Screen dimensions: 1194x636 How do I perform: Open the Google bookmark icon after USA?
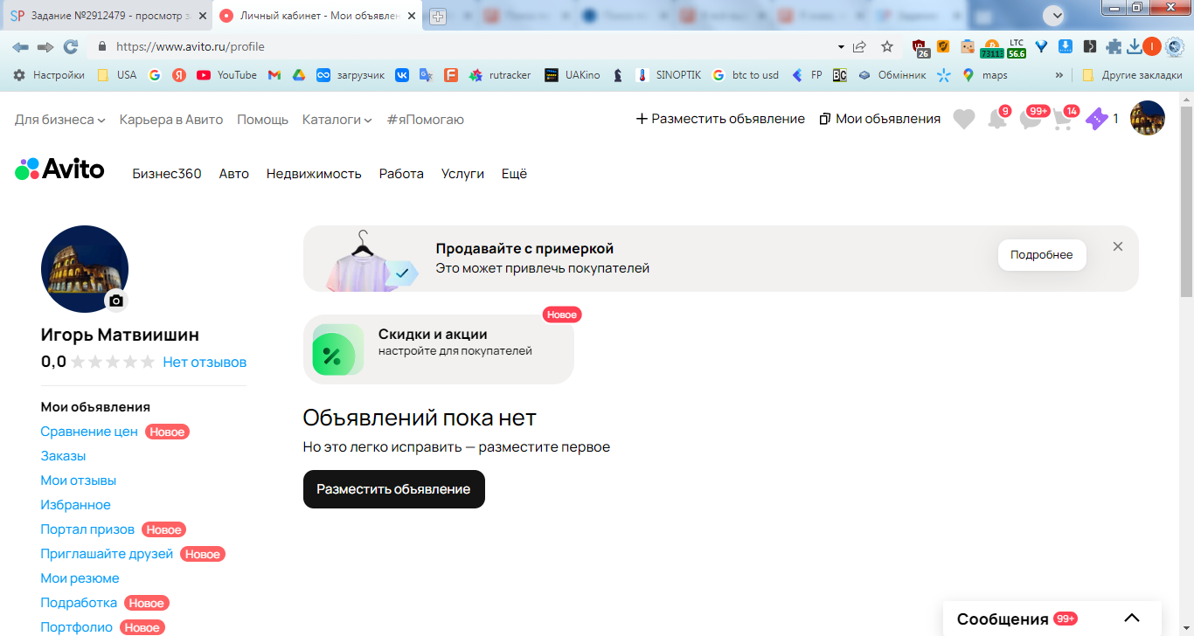pyautogui.click(x=155, y=75)
